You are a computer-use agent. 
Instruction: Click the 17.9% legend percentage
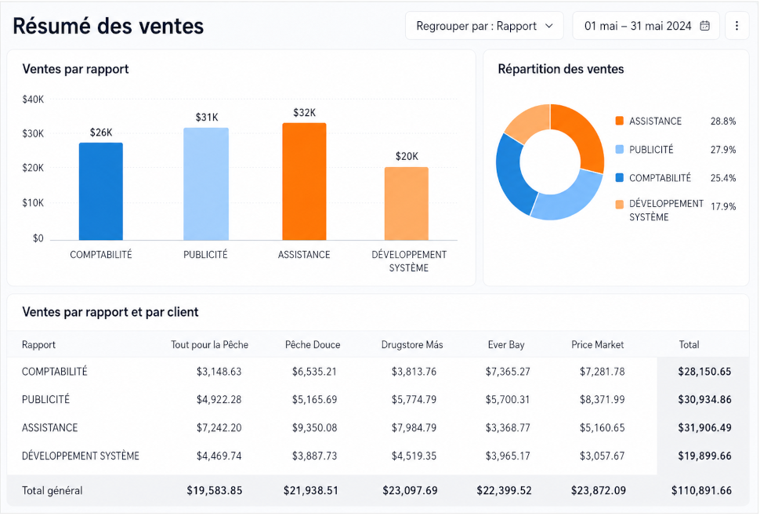(723, 206)
